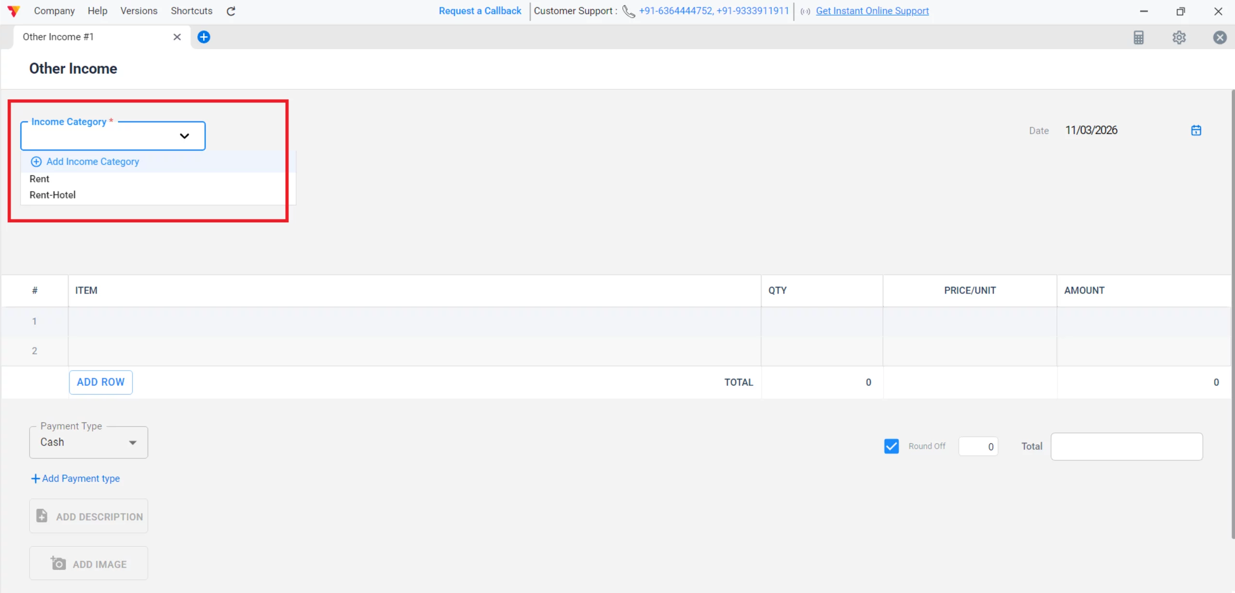Screen dimensions: 1235x593
Task: Click Add Image camera button
Action: [x=89, y=564]
